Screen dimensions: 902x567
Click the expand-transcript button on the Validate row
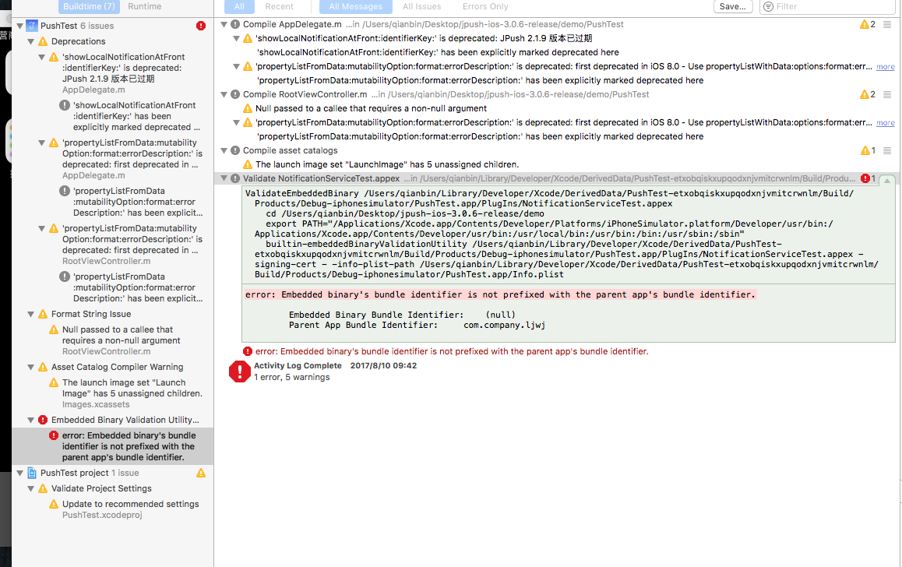[886, 179]
